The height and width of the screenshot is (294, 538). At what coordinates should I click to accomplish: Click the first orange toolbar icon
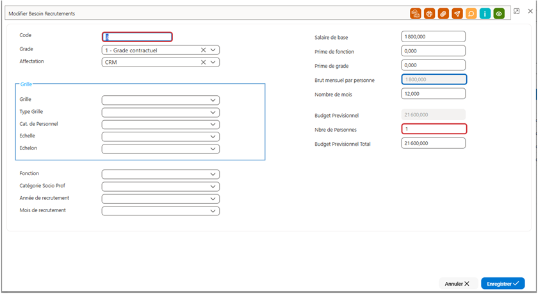point(416,13)
